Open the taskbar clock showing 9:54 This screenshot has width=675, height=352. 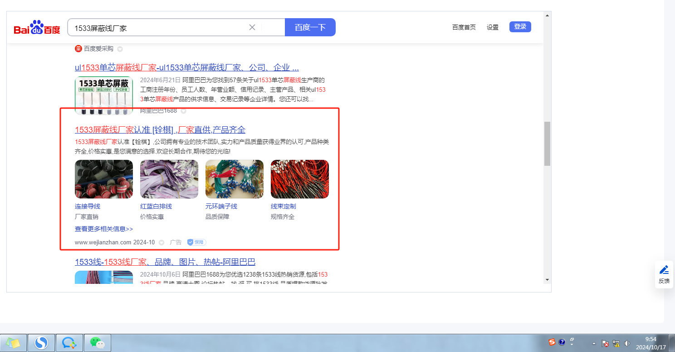click(651, 343)
